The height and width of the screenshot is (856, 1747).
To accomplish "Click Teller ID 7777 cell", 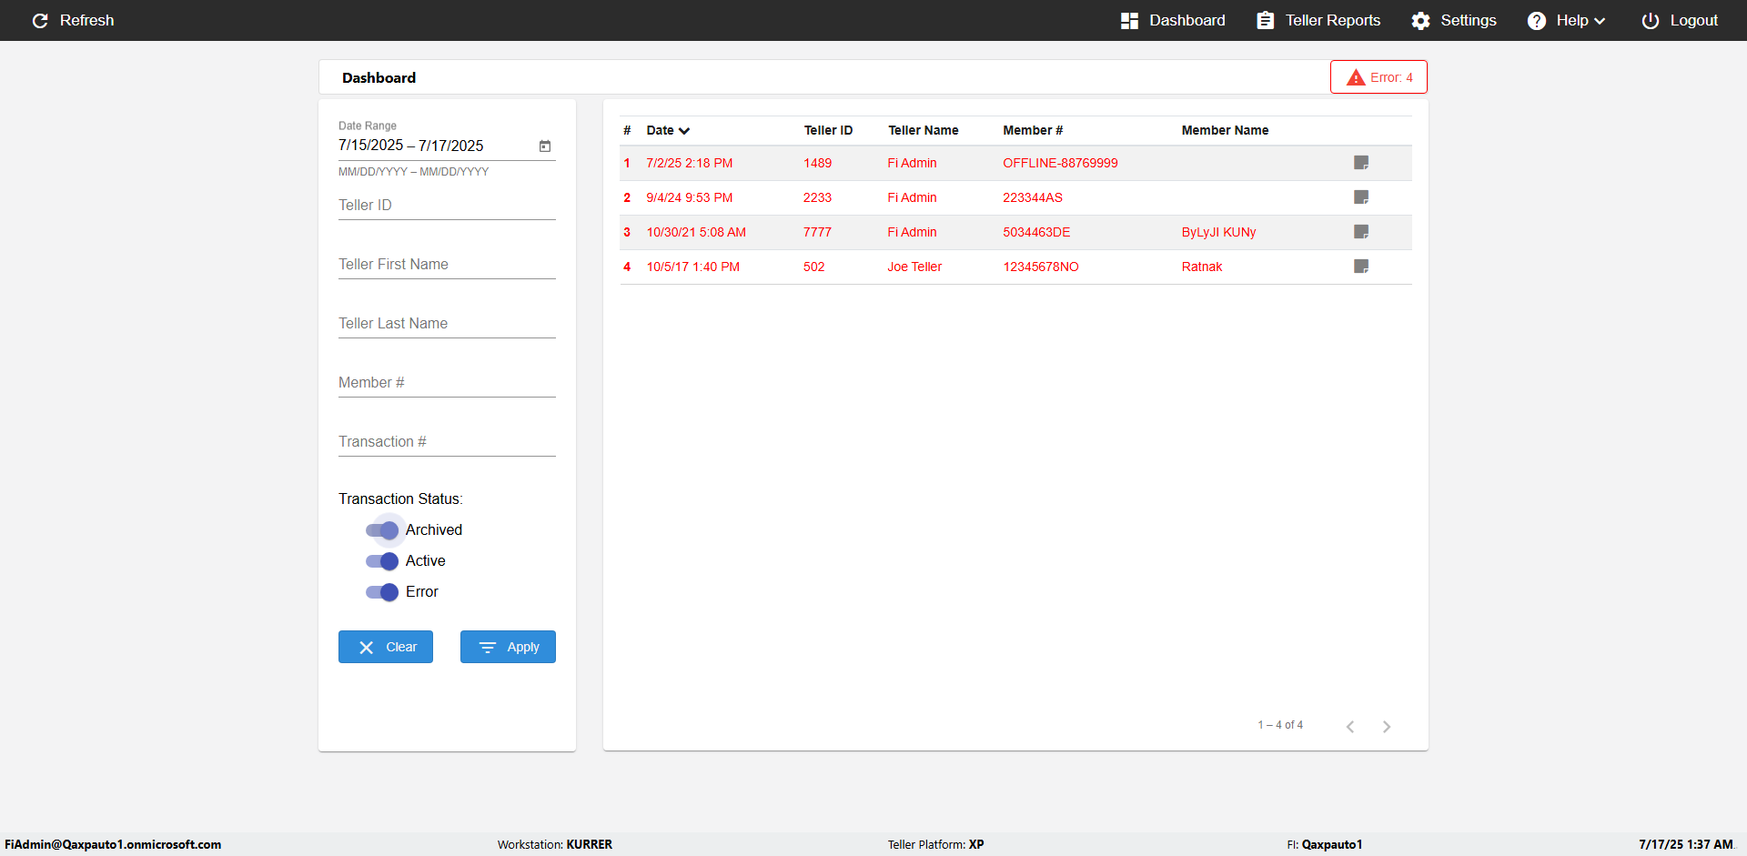I will 817,232.
